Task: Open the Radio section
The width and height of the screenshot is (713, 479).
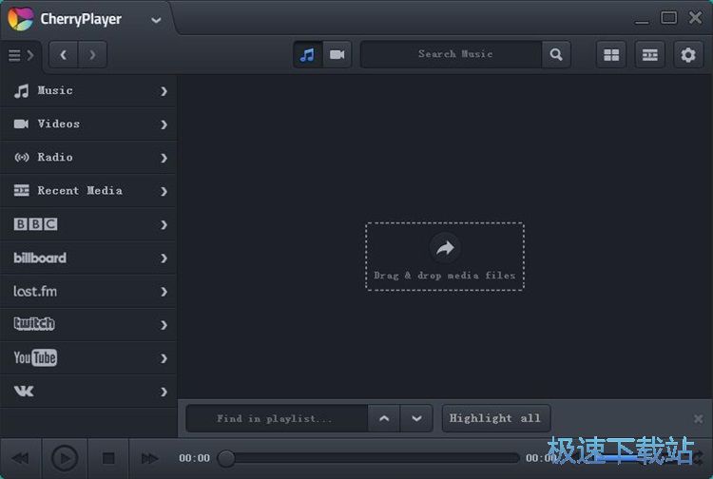Action: click(88, 157)
